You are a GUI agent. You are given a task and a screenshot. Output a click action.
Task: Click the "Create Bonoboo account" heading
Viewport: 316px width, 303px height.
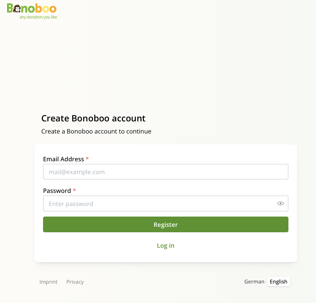tap(93, 118)
